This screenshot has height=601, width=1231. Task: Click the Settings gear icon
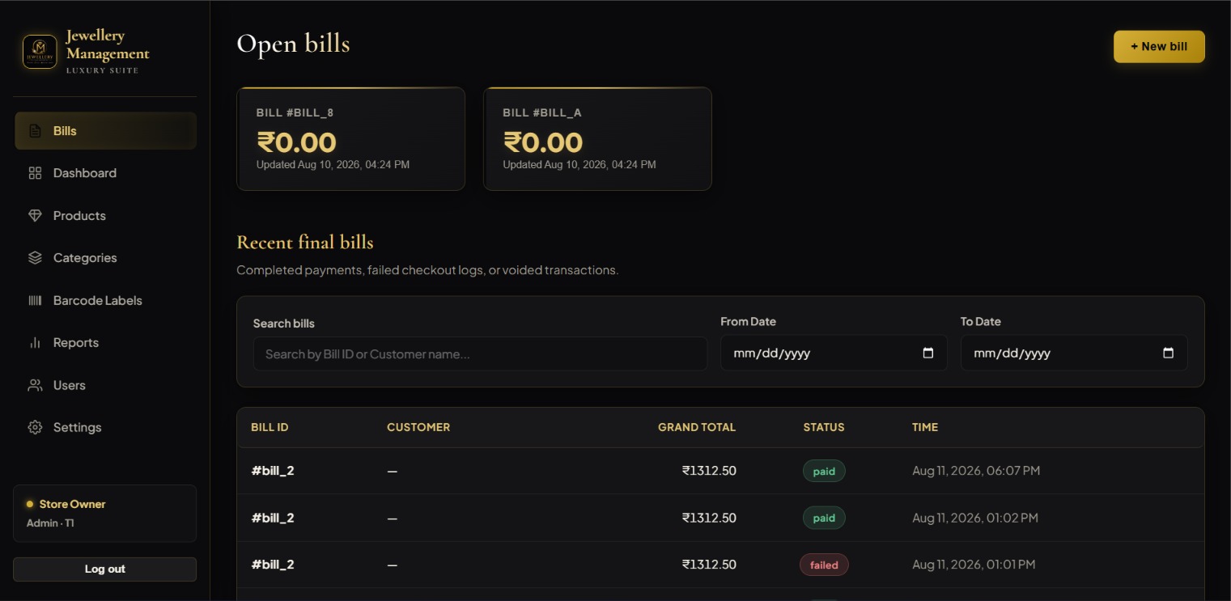(35, 428)
